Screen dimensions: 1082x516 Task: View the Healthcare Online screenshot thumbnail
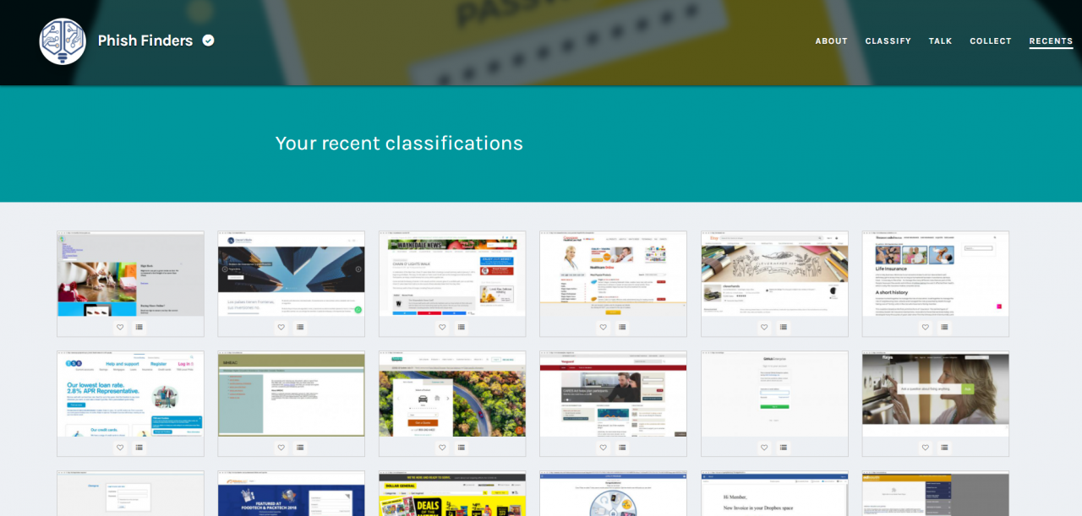(x=613, y=274)
